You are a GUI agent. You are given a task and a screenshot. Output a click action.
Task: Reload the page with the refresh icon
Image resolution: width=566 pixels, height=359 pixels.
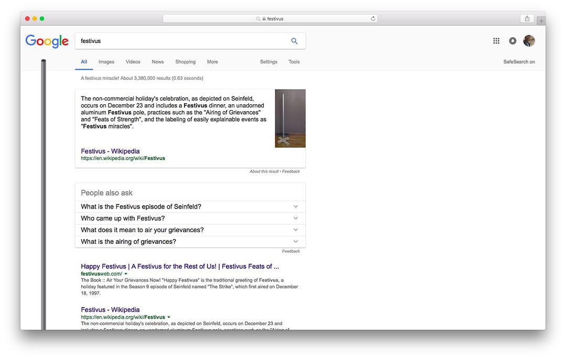(x=373, y=19)
